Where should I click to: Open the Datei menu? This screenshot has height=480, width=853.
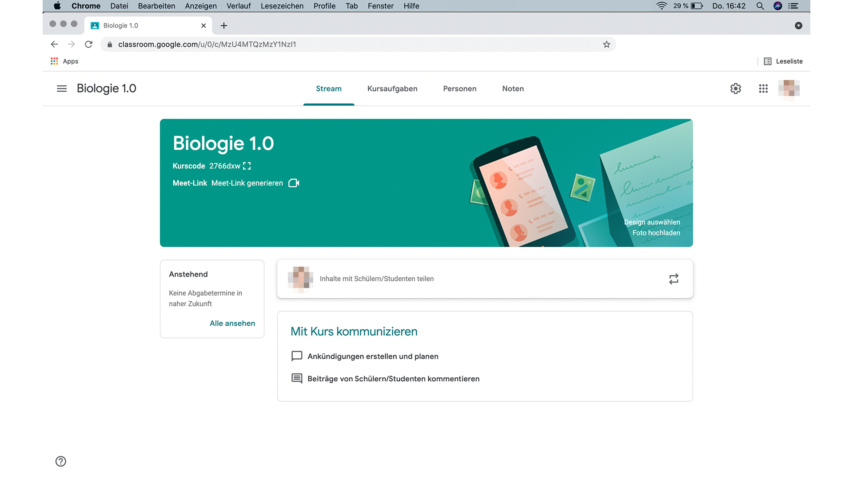tap(119, 6)
